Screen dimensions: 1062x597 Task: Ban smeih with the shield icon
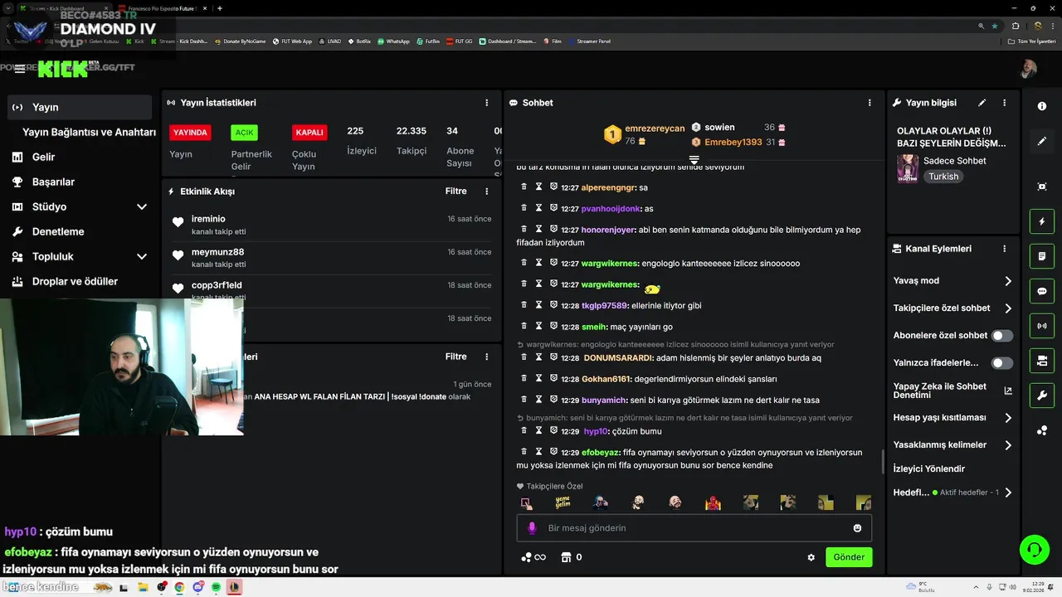coord(553,326)
